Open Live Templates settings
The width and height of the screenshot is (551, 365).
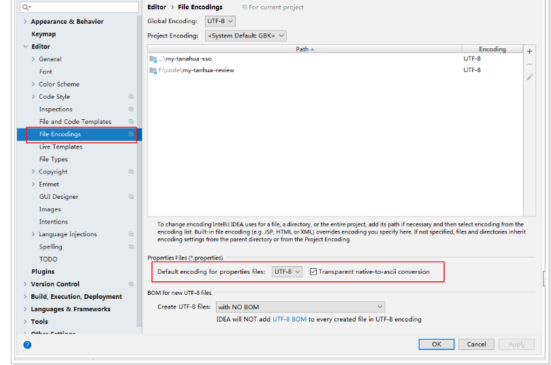pos(61,147)
